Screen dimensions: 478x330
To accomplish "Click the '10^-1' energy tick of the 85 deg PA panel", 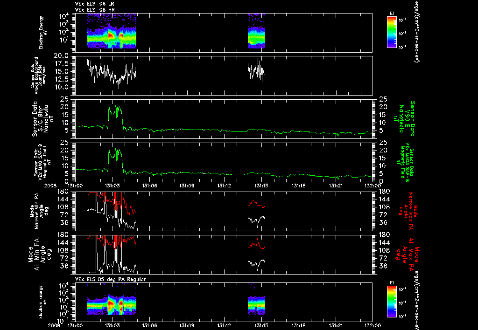I will 63,321.
